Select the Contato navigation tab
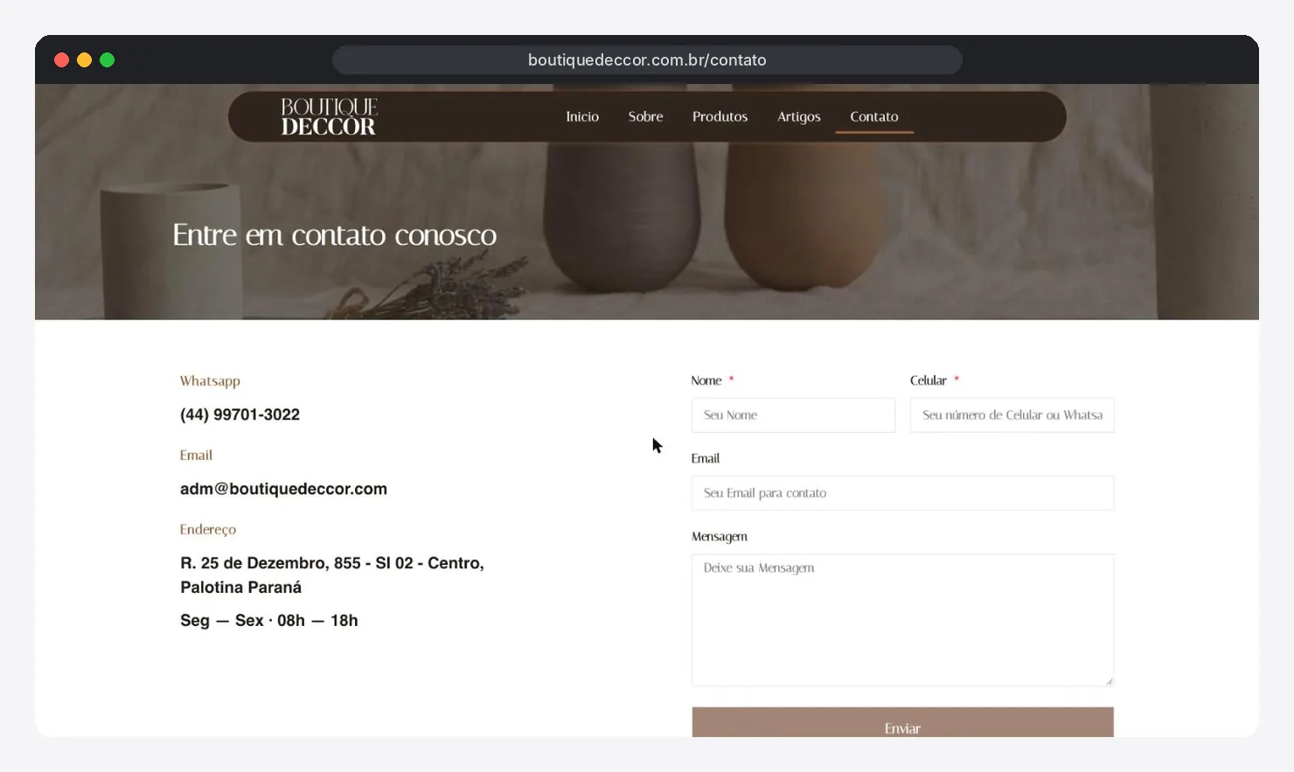 tap(874, 116)
